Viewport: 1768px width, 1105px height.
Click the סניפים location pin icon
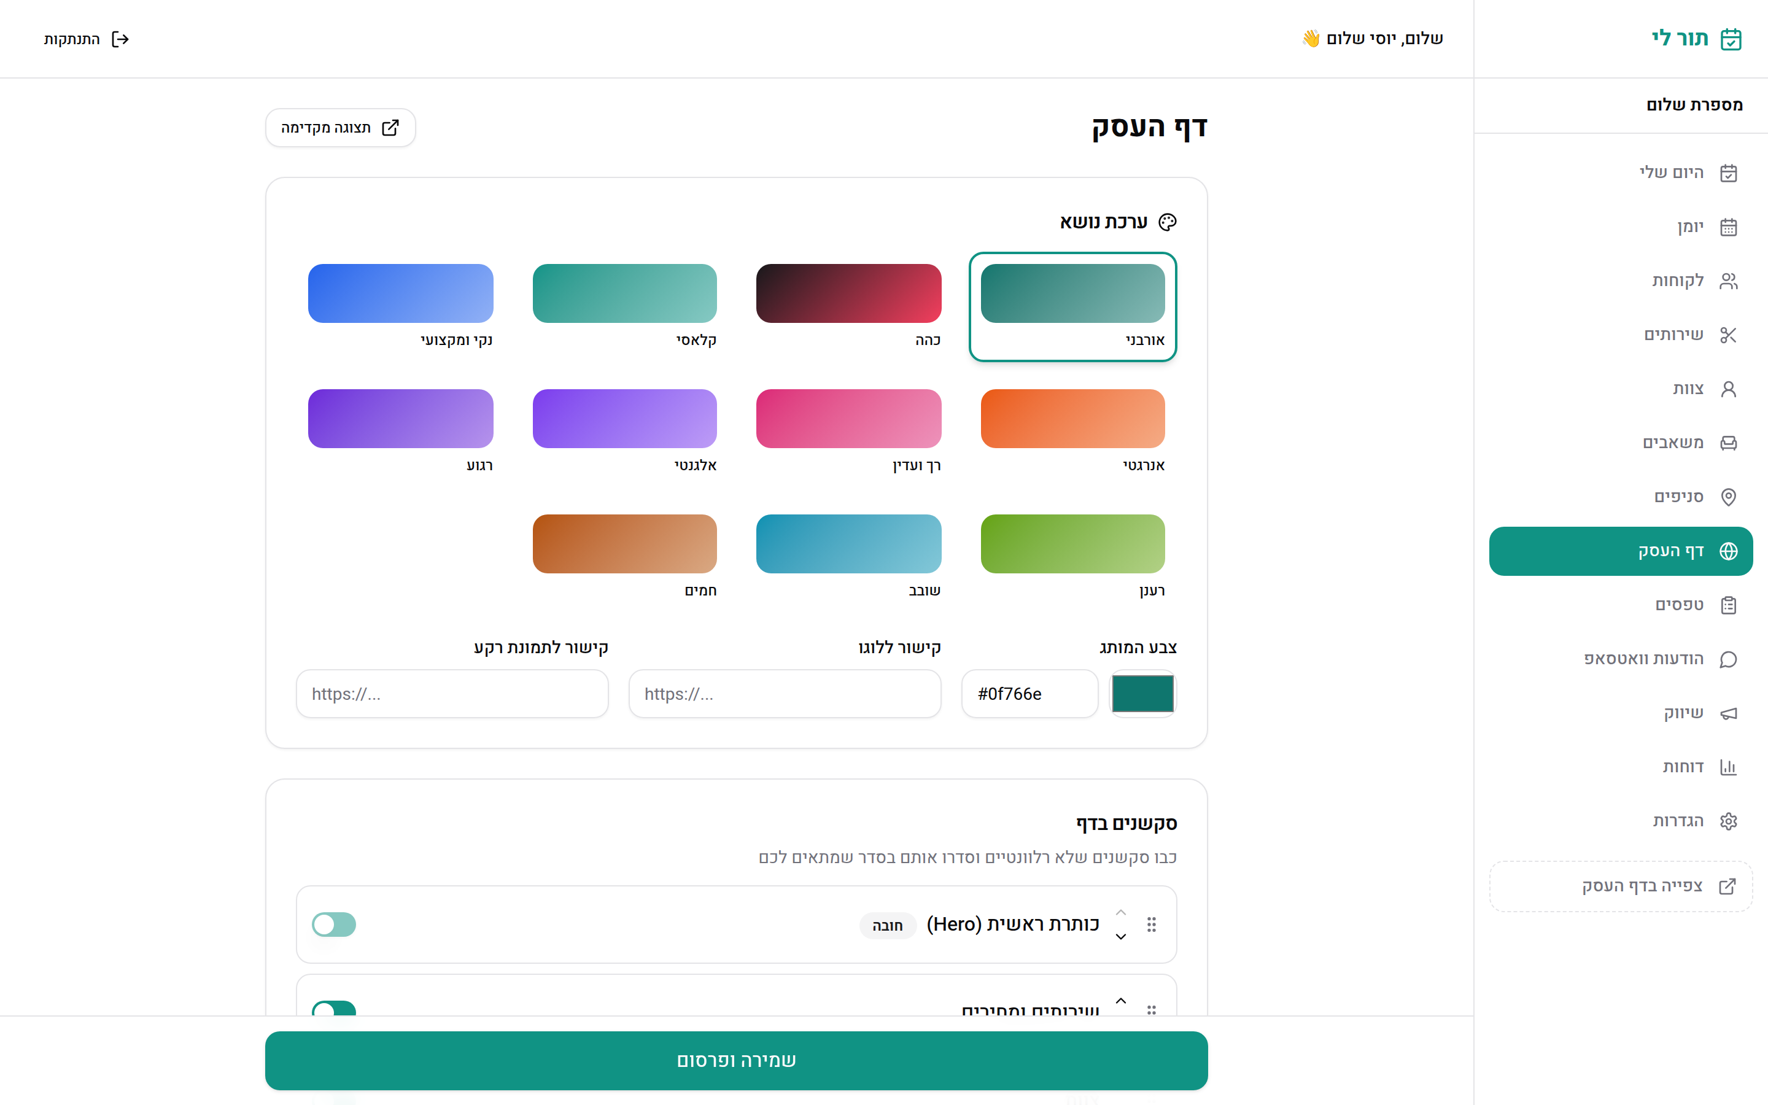[x=1728, y=497]
